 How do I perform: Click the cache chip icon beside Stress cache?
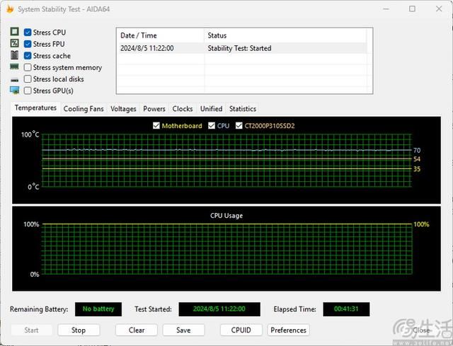(x=14, y=55)
